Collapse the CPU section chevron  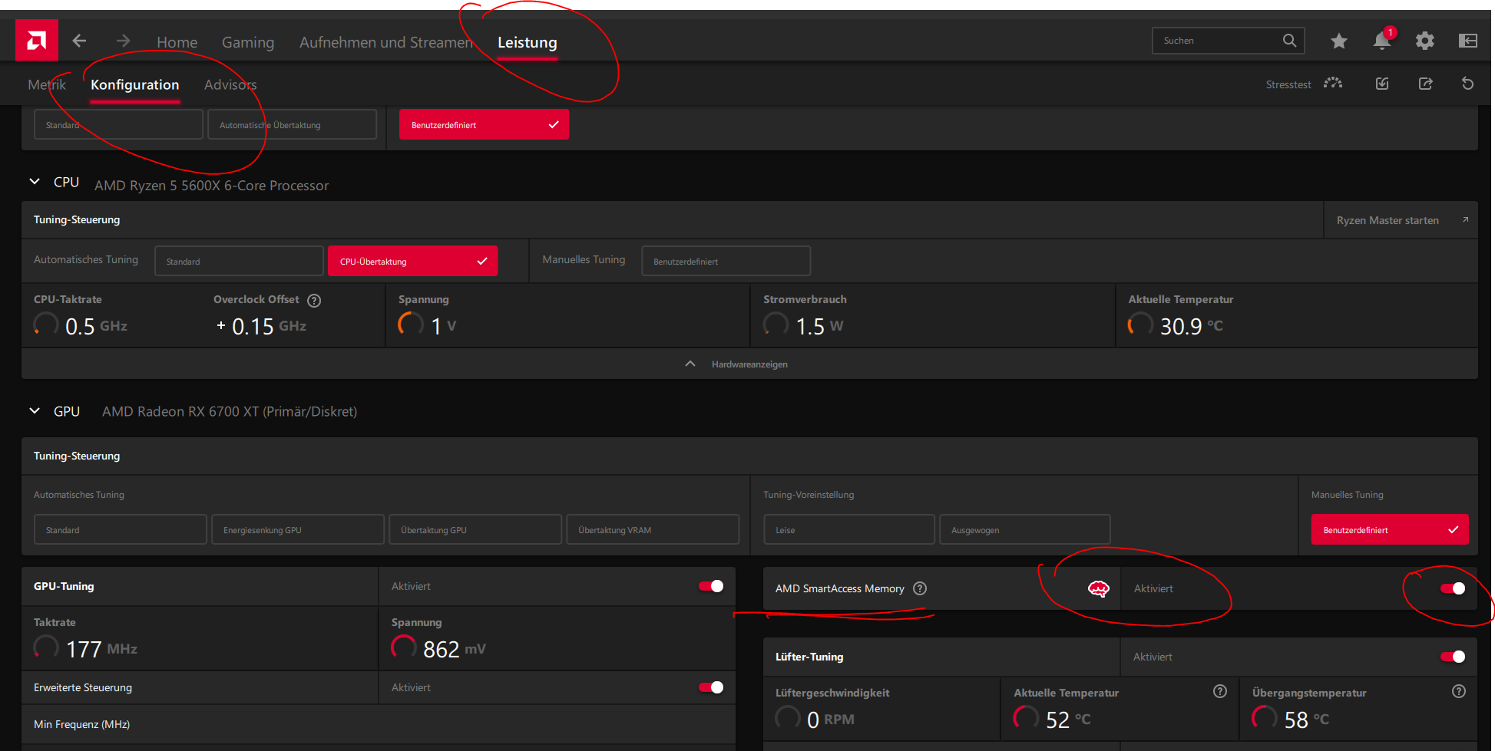pos(35,182)
